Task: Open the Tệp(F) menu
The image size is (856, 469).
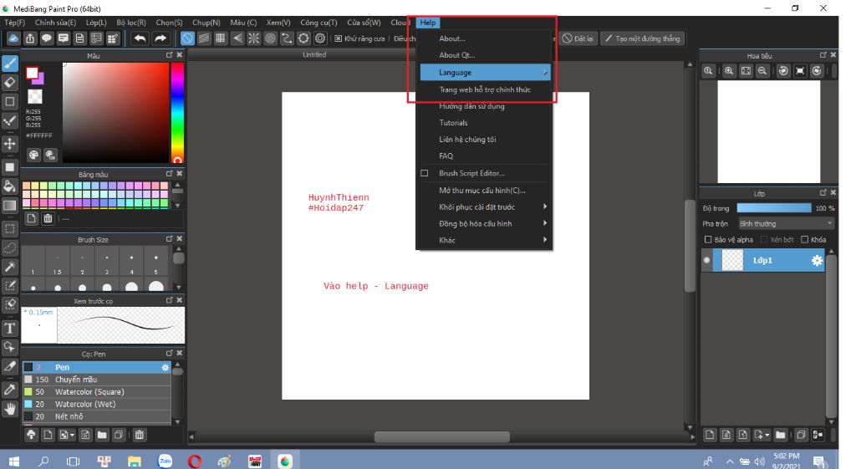Action: pos(15,23)
